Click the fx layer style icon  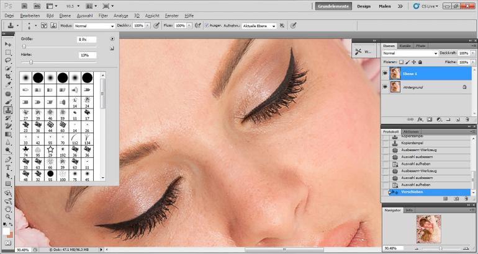click(420, 120)
